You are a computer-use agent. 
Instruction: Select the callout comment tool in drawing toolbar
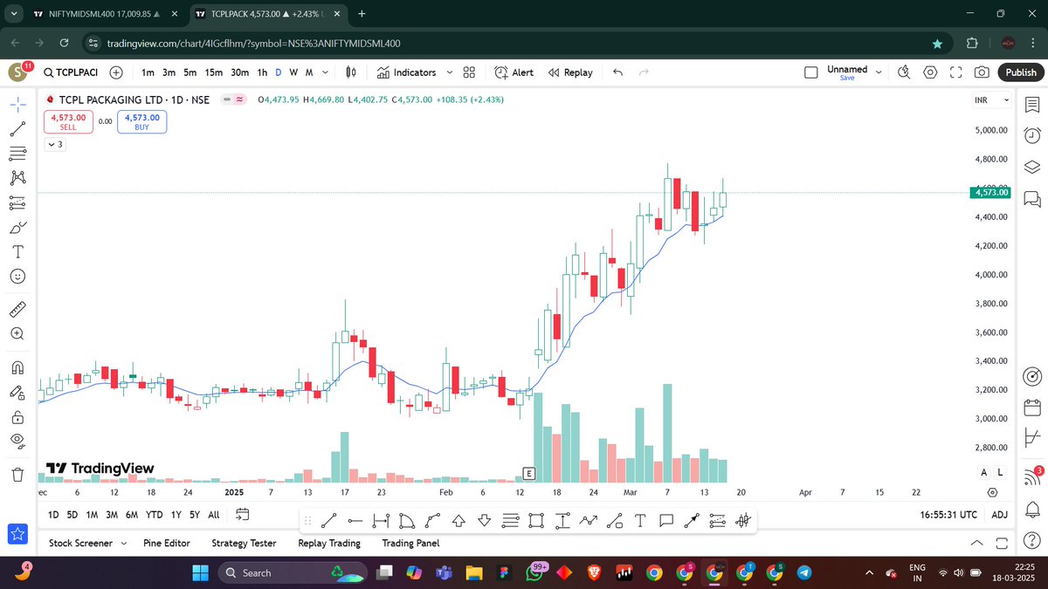665,521
